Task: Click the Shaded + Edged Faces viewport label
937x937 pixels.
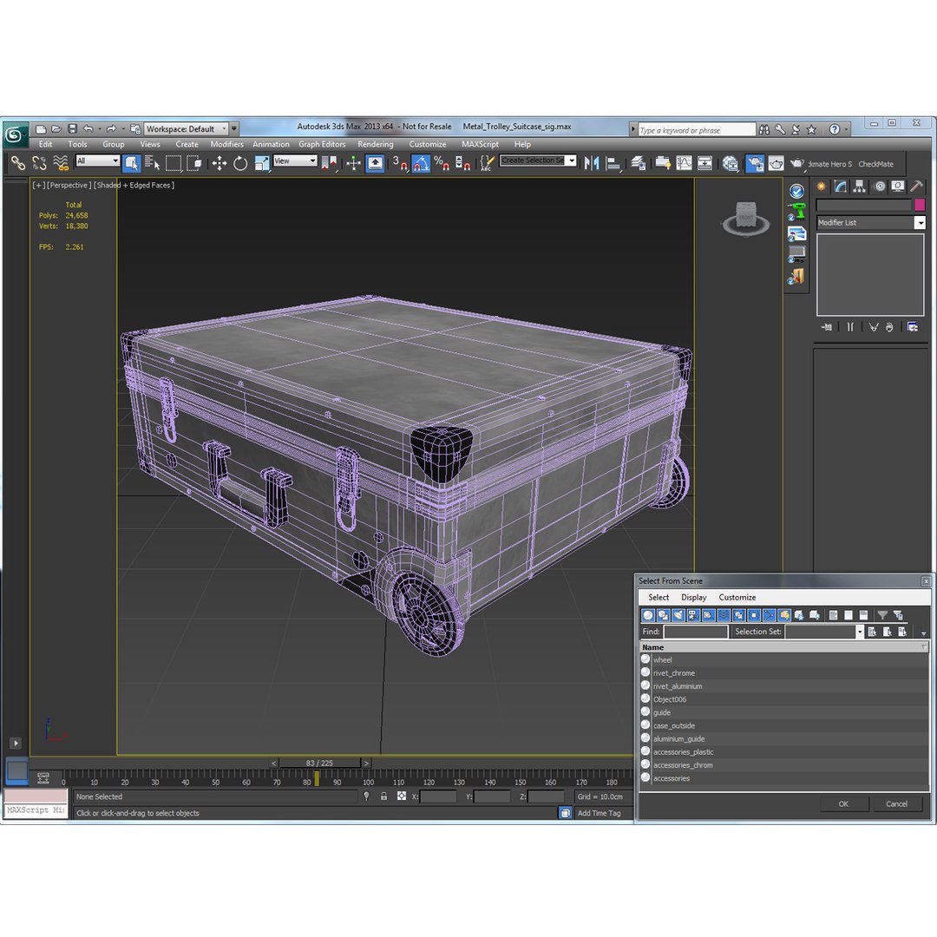Action: point(134,186)
